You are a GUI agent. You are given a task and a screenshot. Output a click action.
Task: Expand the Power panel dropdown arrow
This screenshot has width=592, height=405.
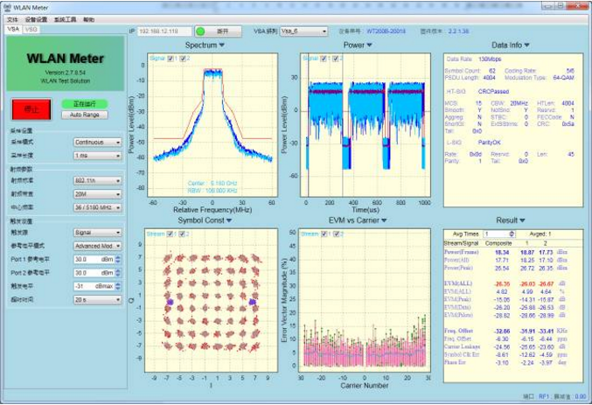[369, 45]
